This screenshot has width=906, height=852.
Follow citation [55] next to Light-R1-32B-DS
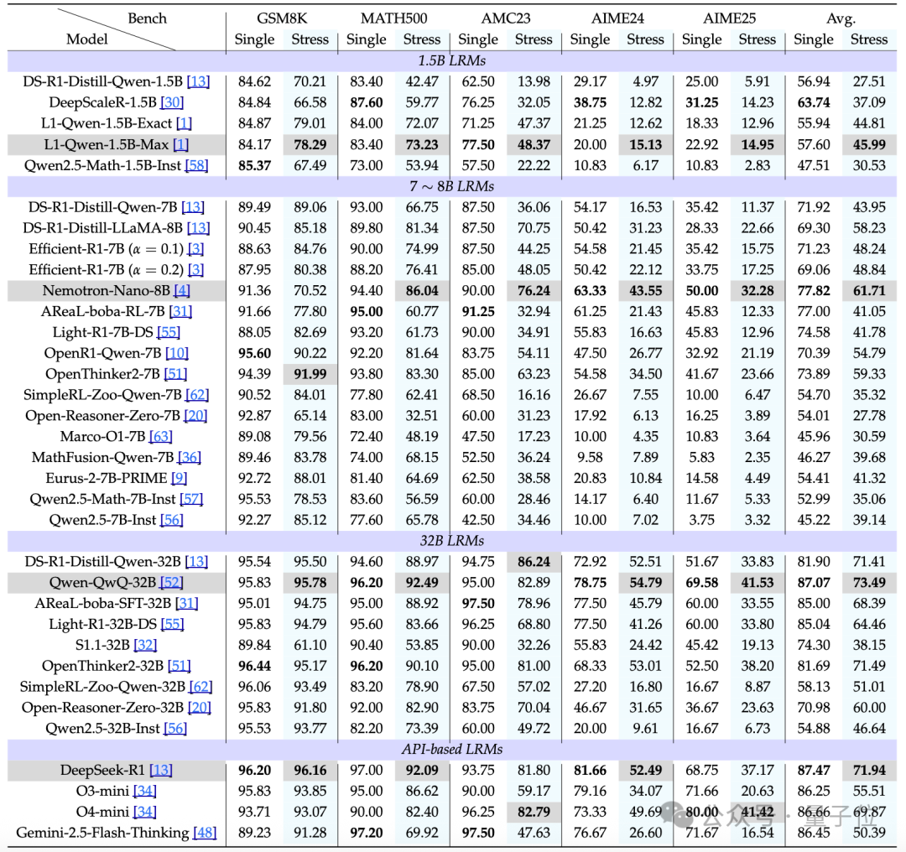(x=172, y=624)
